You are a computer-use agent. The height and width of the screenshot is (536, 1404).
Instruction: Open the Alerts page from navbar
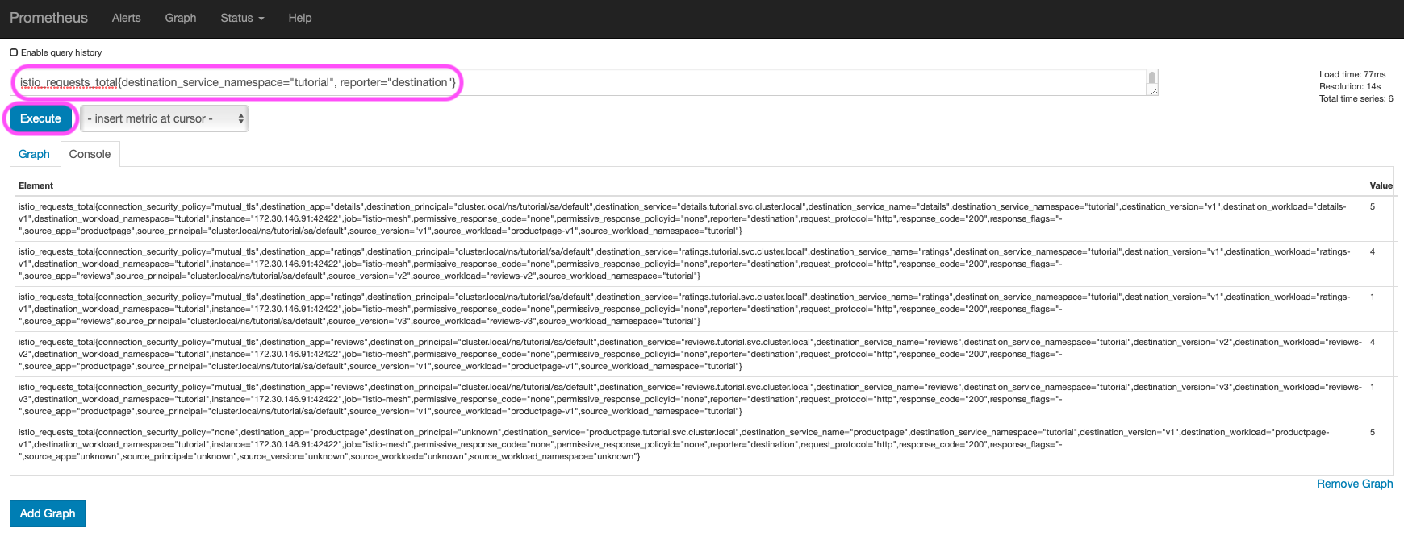pyautogui.click(x=126, y=18)
